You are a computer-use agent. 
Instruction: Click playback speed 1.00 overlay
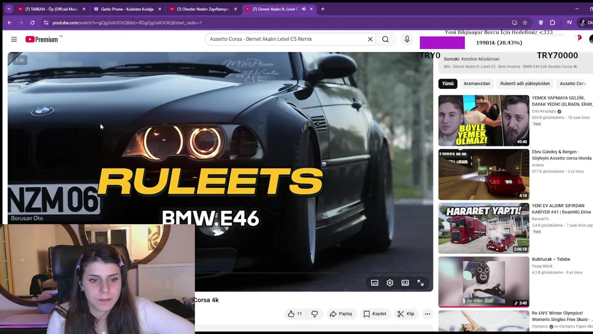20,60
